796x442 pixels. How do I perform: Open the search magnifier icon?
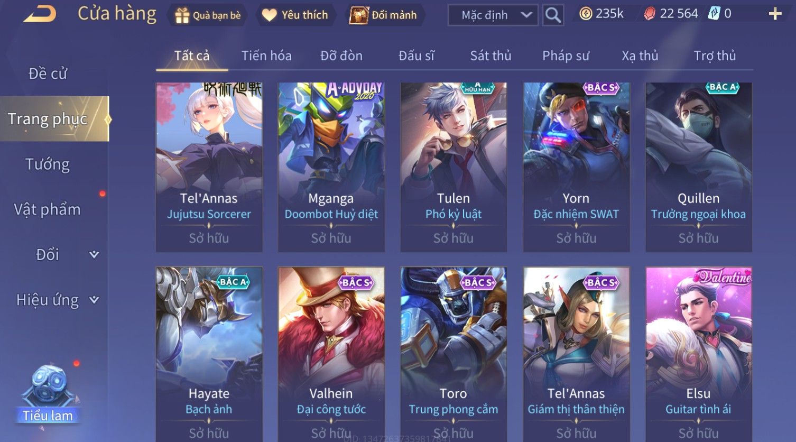coord(553,15)
